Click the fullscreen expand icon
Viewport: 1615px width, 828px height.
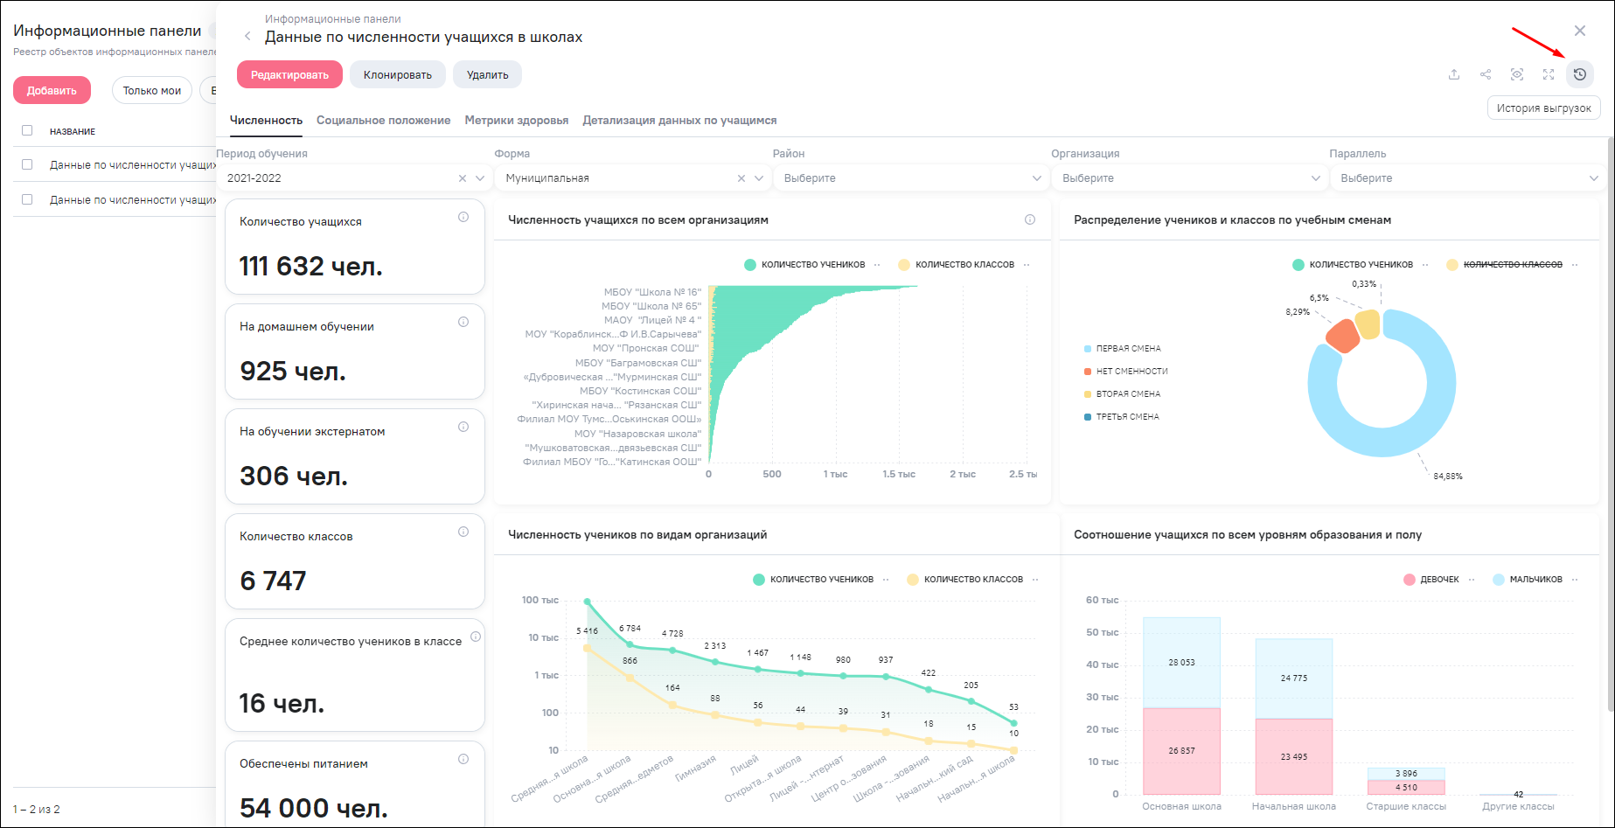coord(1549,74)
